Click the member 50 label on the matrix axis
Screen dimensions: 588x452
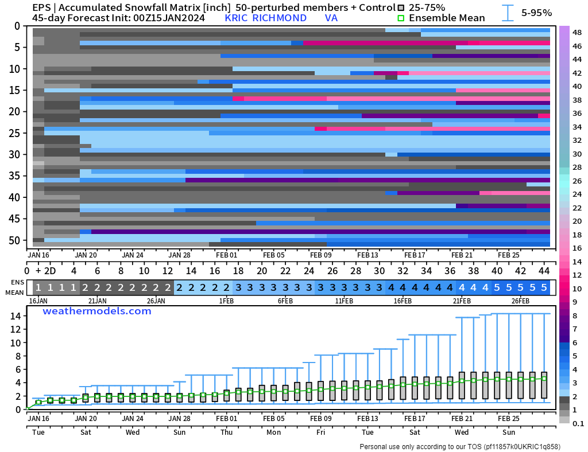[x=14, y=240]
